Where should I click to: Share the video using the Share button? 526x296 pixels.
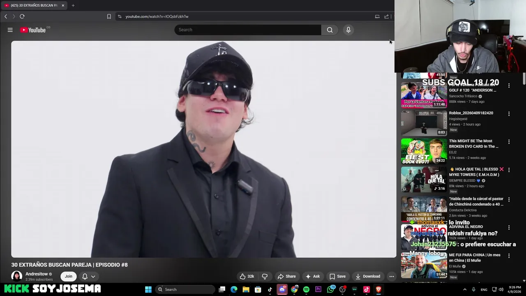(x=286, y=276)
